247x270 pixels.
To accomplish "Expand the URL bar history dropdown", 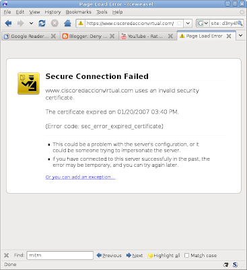I will pos(188,23).
